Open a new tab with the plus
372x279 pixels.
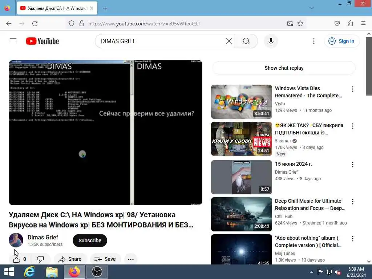[x=105, y=8]
